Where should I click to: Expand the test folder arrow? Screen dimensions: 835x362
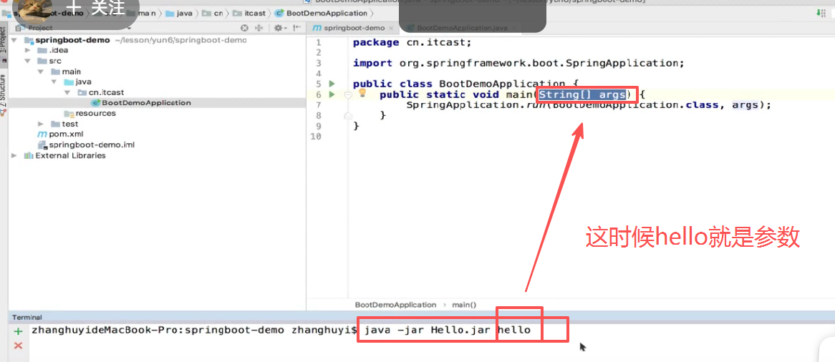[x=41, y=124]
